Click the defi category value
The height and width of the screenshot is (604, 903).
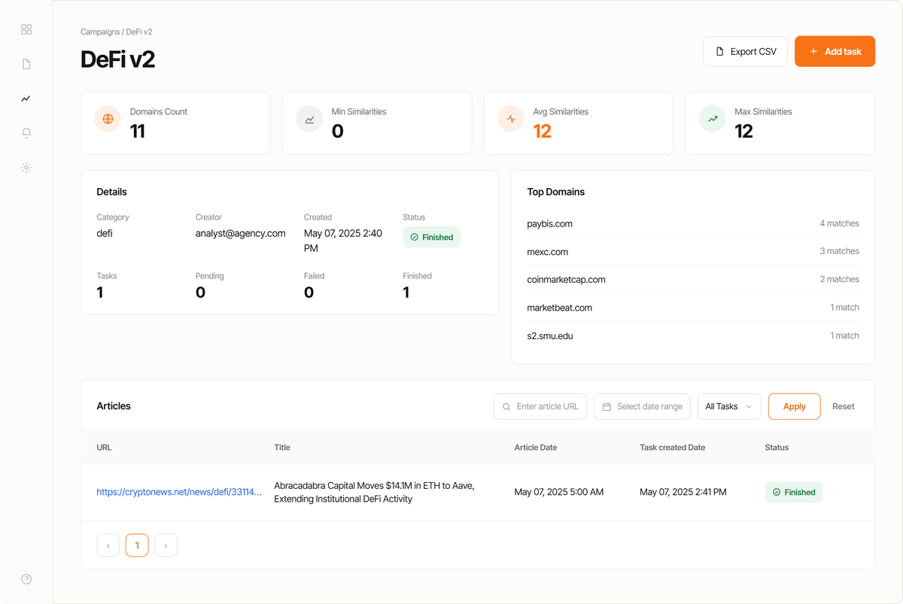point(105,233)
